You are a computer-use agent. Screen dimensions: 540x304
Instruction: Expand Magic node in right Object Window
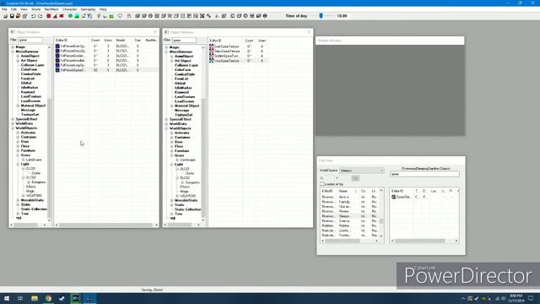point(166,47)
